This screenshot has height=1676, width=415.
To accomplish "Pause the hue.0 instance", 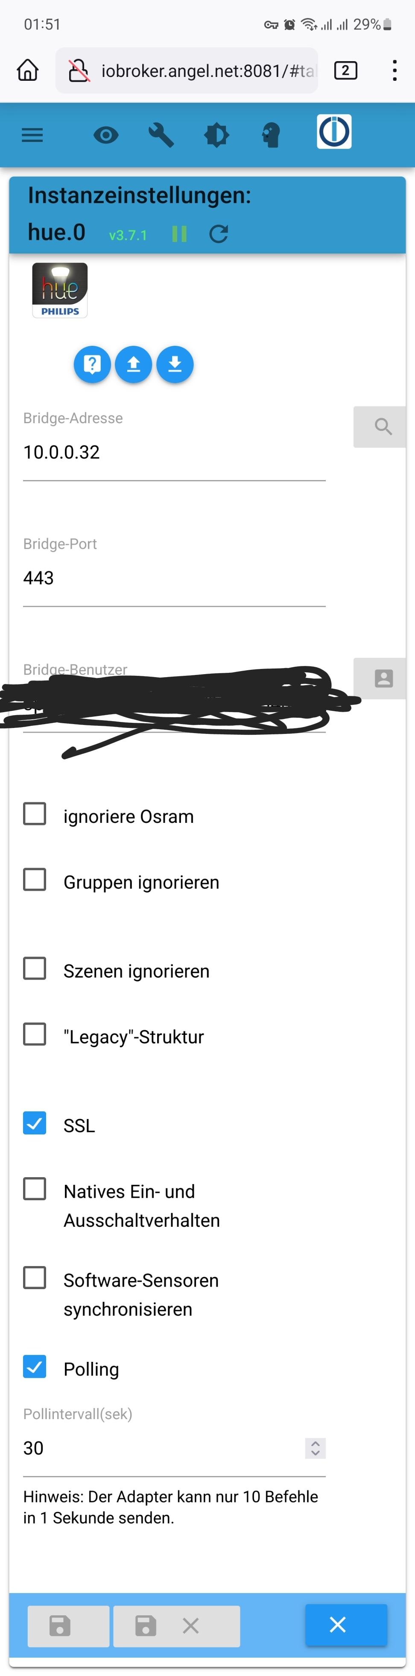I will [179, 233].
